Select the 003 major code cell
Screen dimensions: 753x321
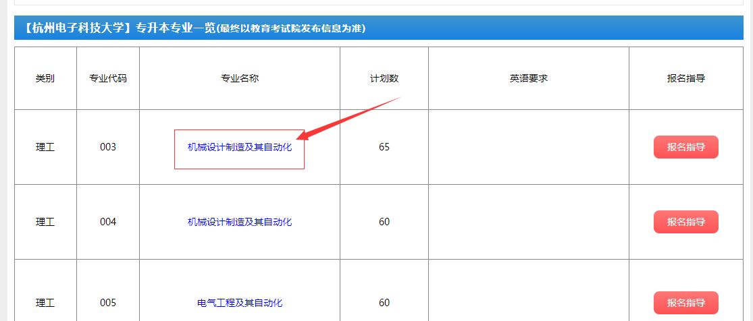click(x=108, y=147)
